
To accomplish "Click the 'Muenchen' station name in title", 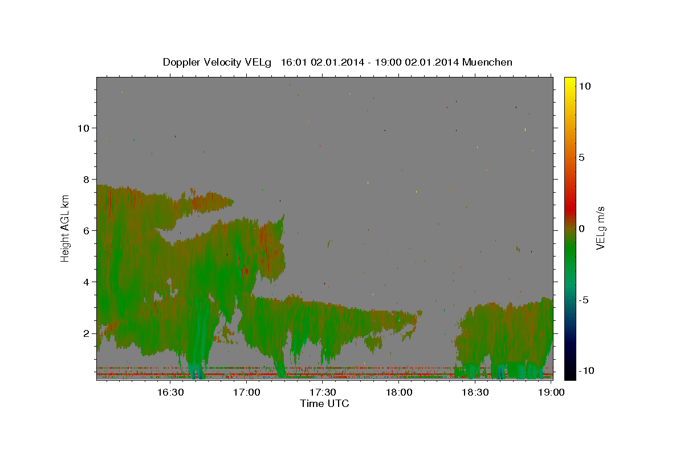I will [x=488, y=62].
